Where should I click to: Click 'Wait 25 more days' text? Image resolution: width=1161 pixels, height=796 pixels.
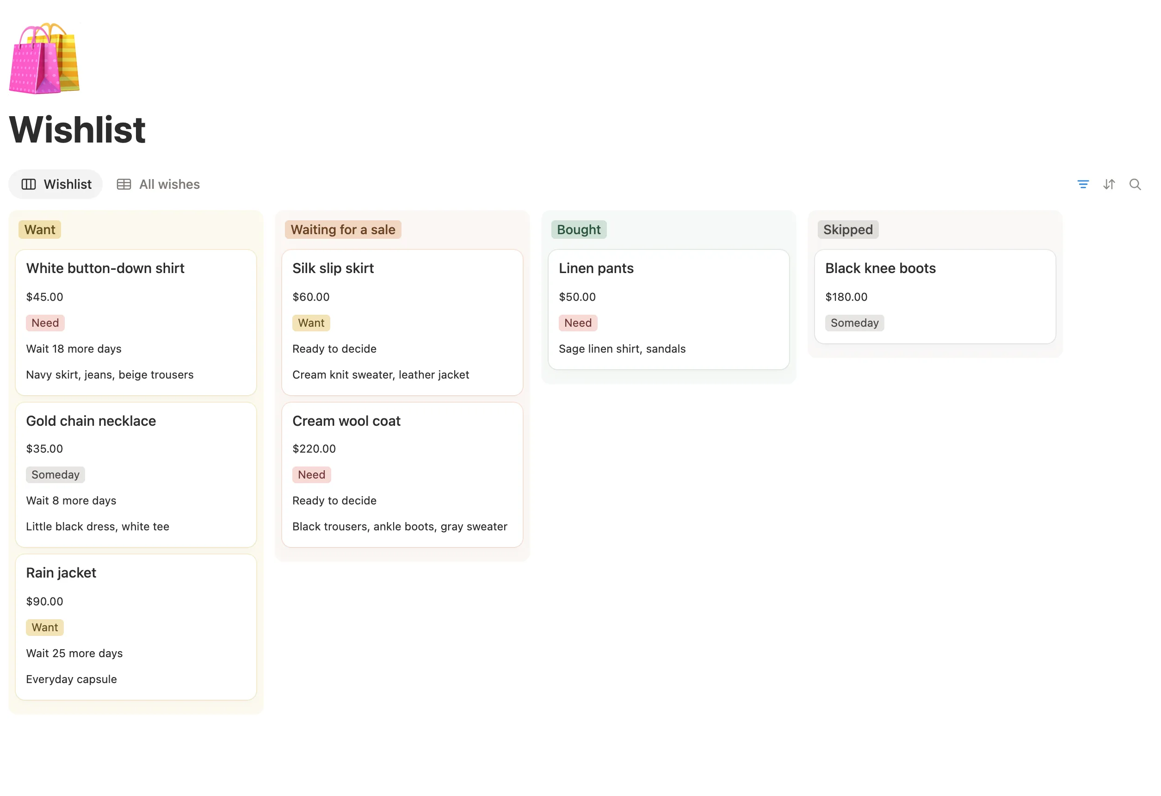click(x=74, y=653)
